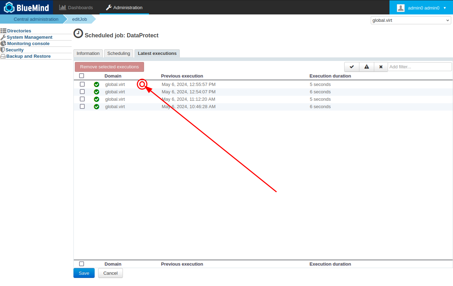Focus the Add filter text field
This screenshot has width=453, height=286.
coord(419,67)
